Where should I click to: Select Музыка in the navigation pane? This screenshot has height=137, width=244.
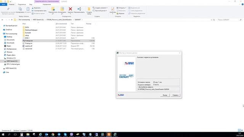click(9, 52)
